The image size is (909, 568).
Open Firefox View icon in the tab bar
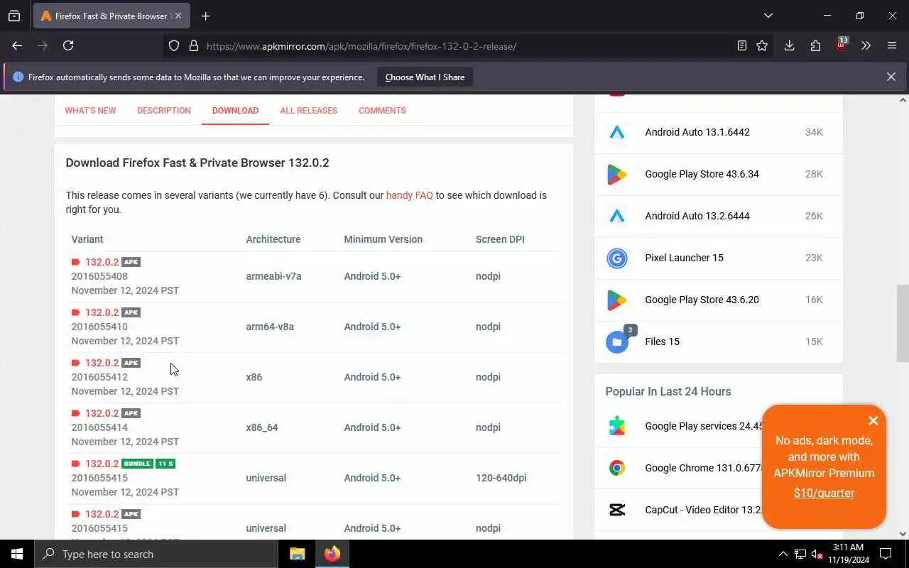[14, 16]
